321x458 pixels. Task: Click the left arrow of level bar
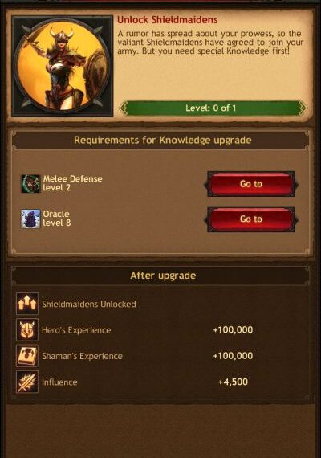coord(124,108)
